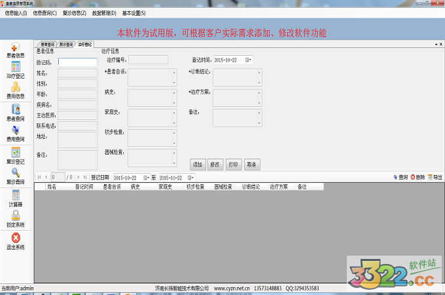
Task: Open tab list dropdown arrow beside X
Action: tap(436, 45)
